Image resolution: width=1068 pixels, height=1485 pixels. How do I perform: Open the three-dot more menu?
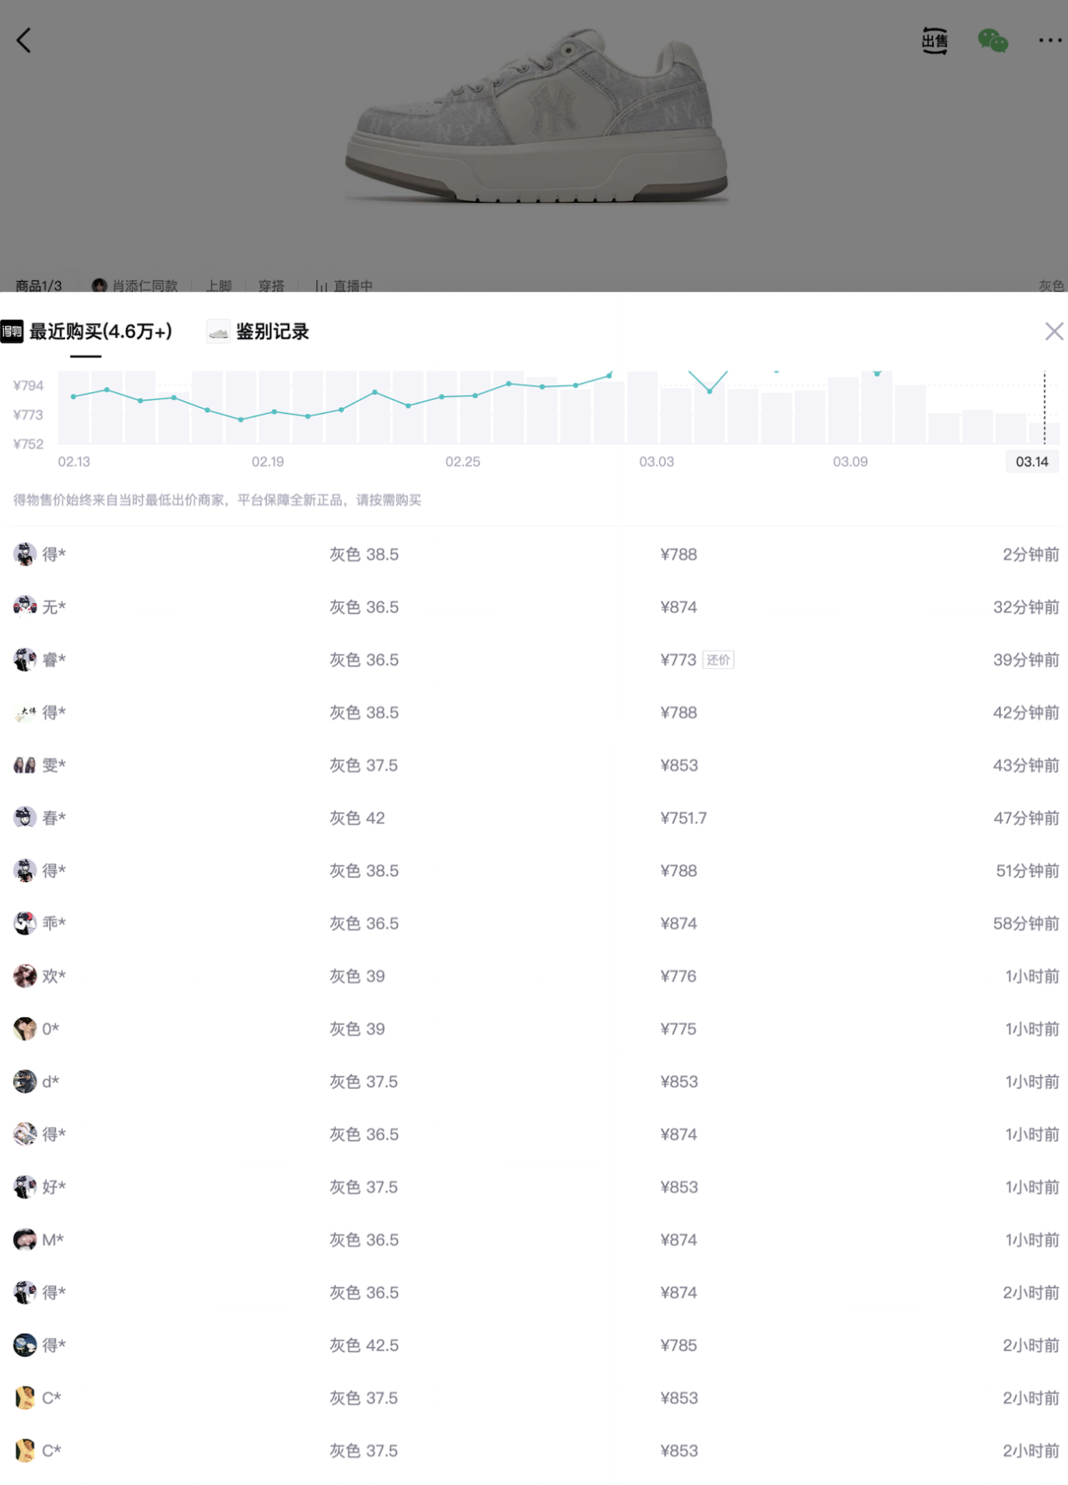tap(1050, 40)
